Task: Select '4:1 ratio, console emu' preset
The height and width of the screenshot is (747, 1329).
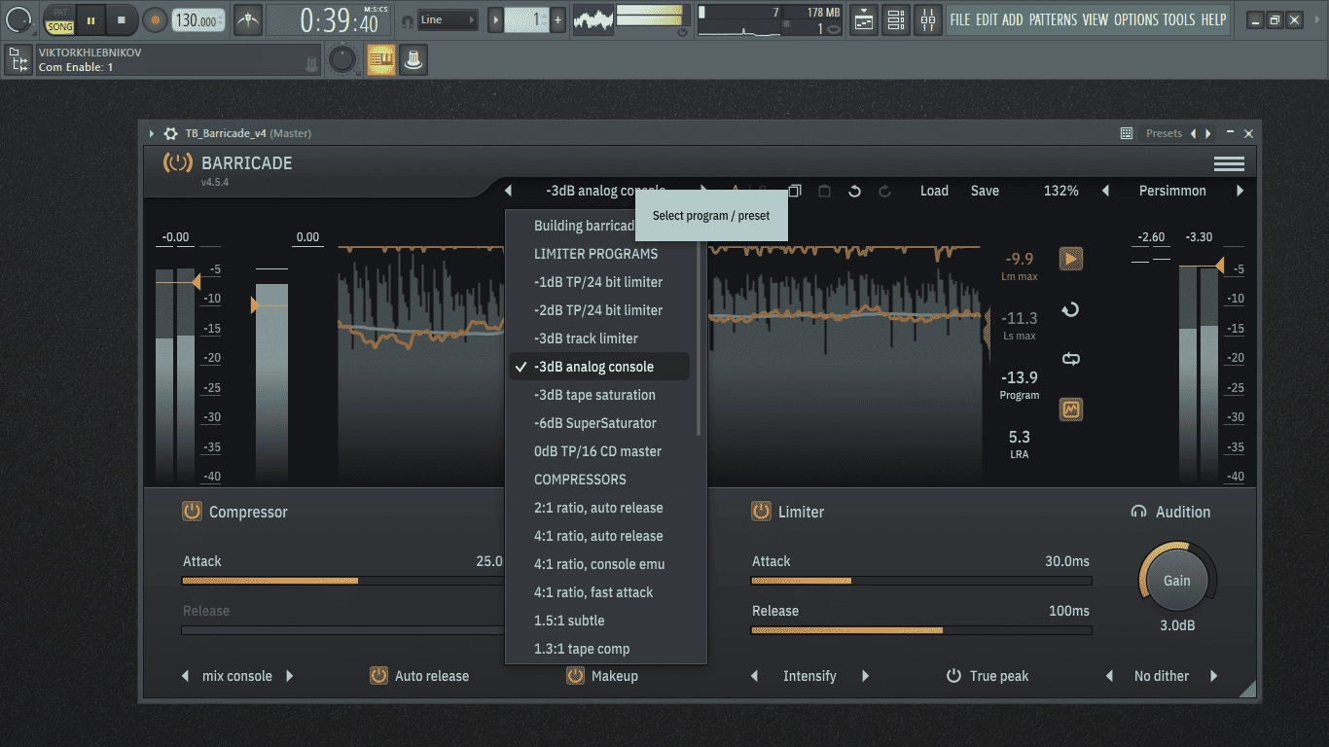Action: point(598,564)
